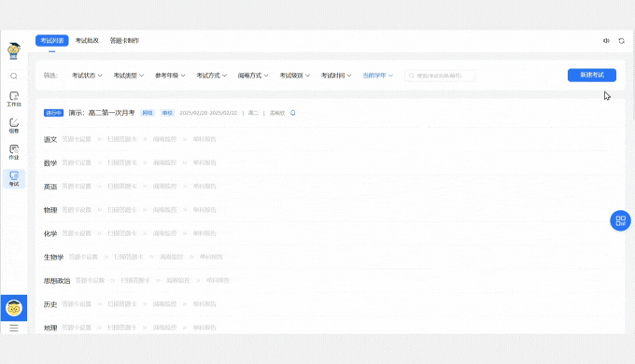
Task: Expand the 阅卷方式 filter dropdown
Action: tap(253, 76)
